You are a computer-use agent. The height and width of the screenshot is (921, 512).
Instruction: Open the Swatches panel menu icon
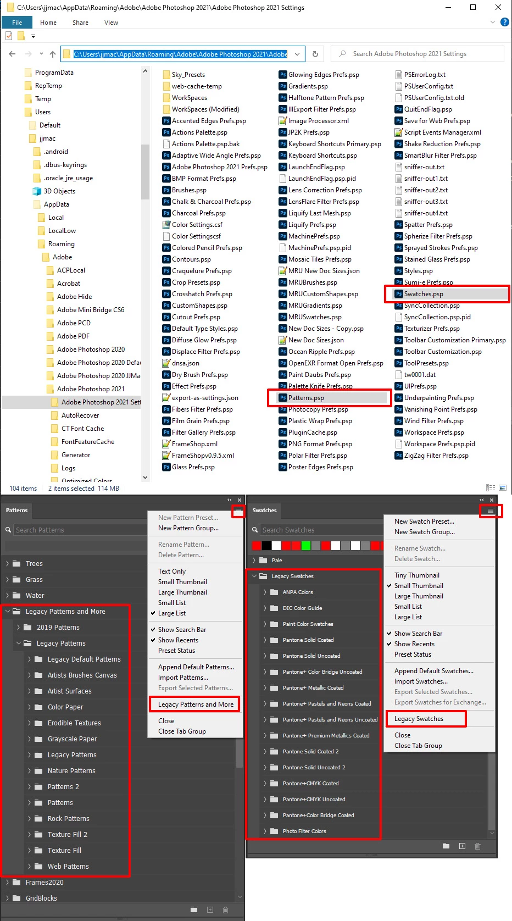(x=491, y=511)
